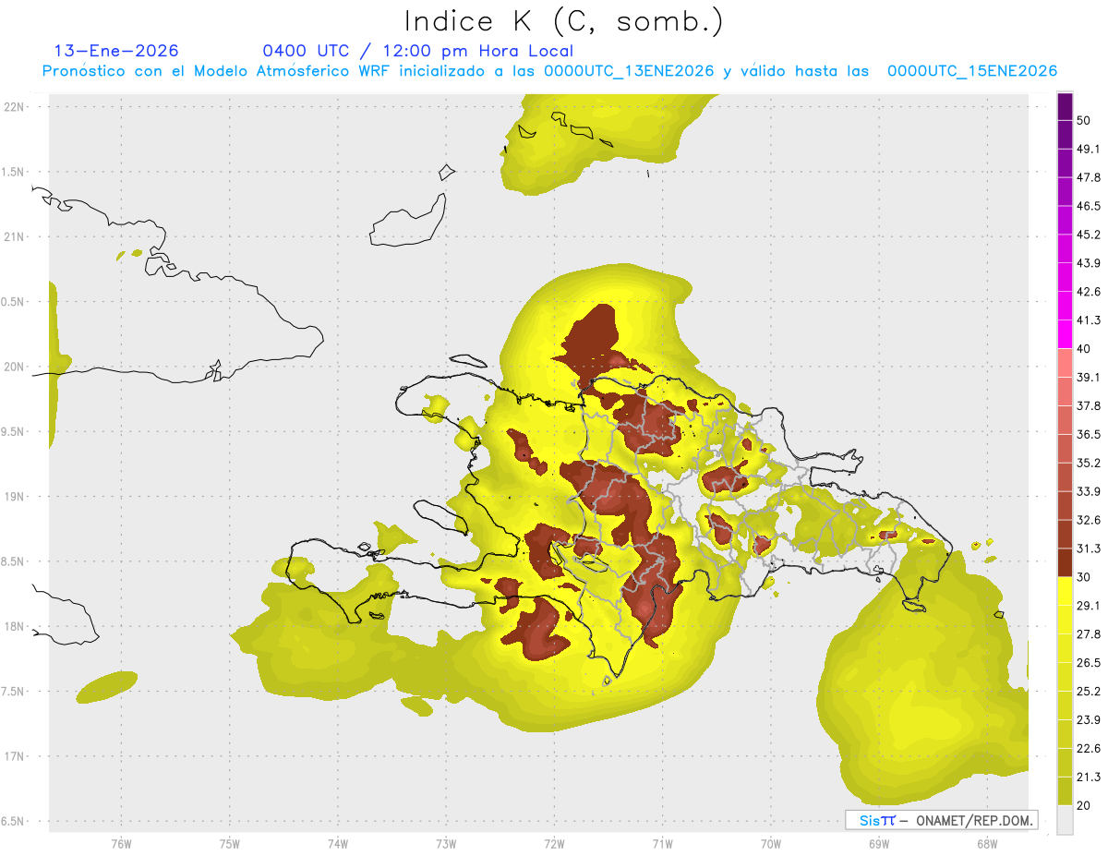Image resolution: width=1108 pixels, height=856 pixels.
Task: Click the legend value "41.3"
Action: (1088, 320)
